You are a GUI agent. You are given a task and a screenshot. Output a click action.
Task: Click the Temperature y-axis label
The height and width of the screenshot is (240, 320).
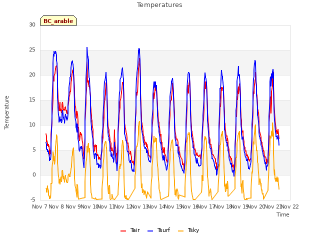coord(6,112)
